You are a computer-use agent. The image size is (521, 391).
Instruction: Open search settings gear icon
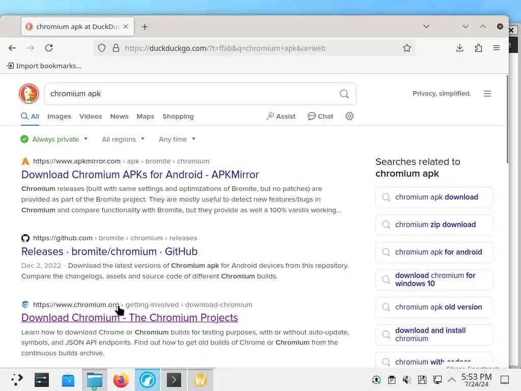(x=350, y=116)
